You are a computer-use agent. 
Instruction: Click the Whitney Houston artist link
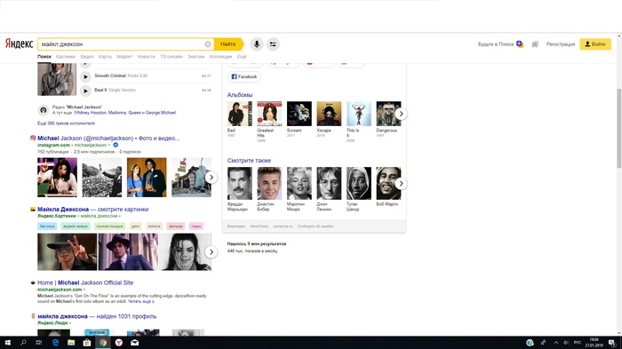90,113
